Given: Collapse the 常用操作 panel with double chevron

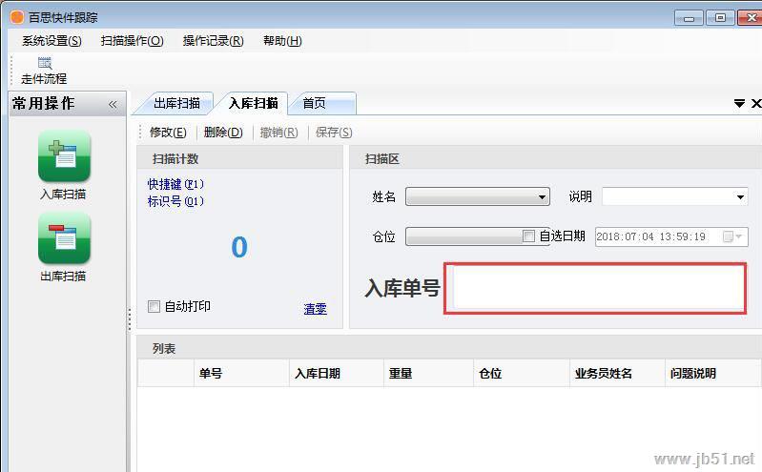Looking at the screenshot, I should pyautogui.click(x=113, y=104).
